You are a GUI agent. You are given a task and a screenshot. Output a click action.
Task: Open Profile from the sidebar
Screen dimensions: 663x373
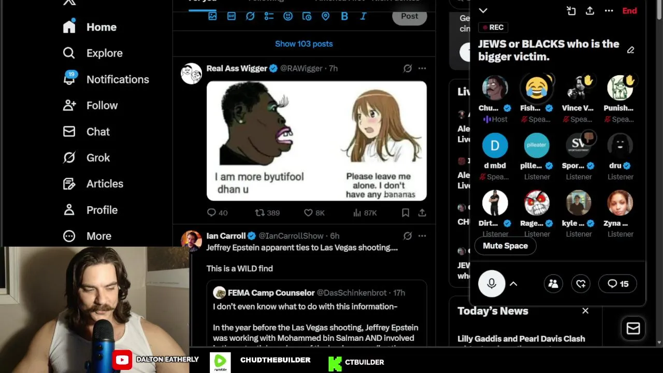pyautogui.click(x=91, y=210)
